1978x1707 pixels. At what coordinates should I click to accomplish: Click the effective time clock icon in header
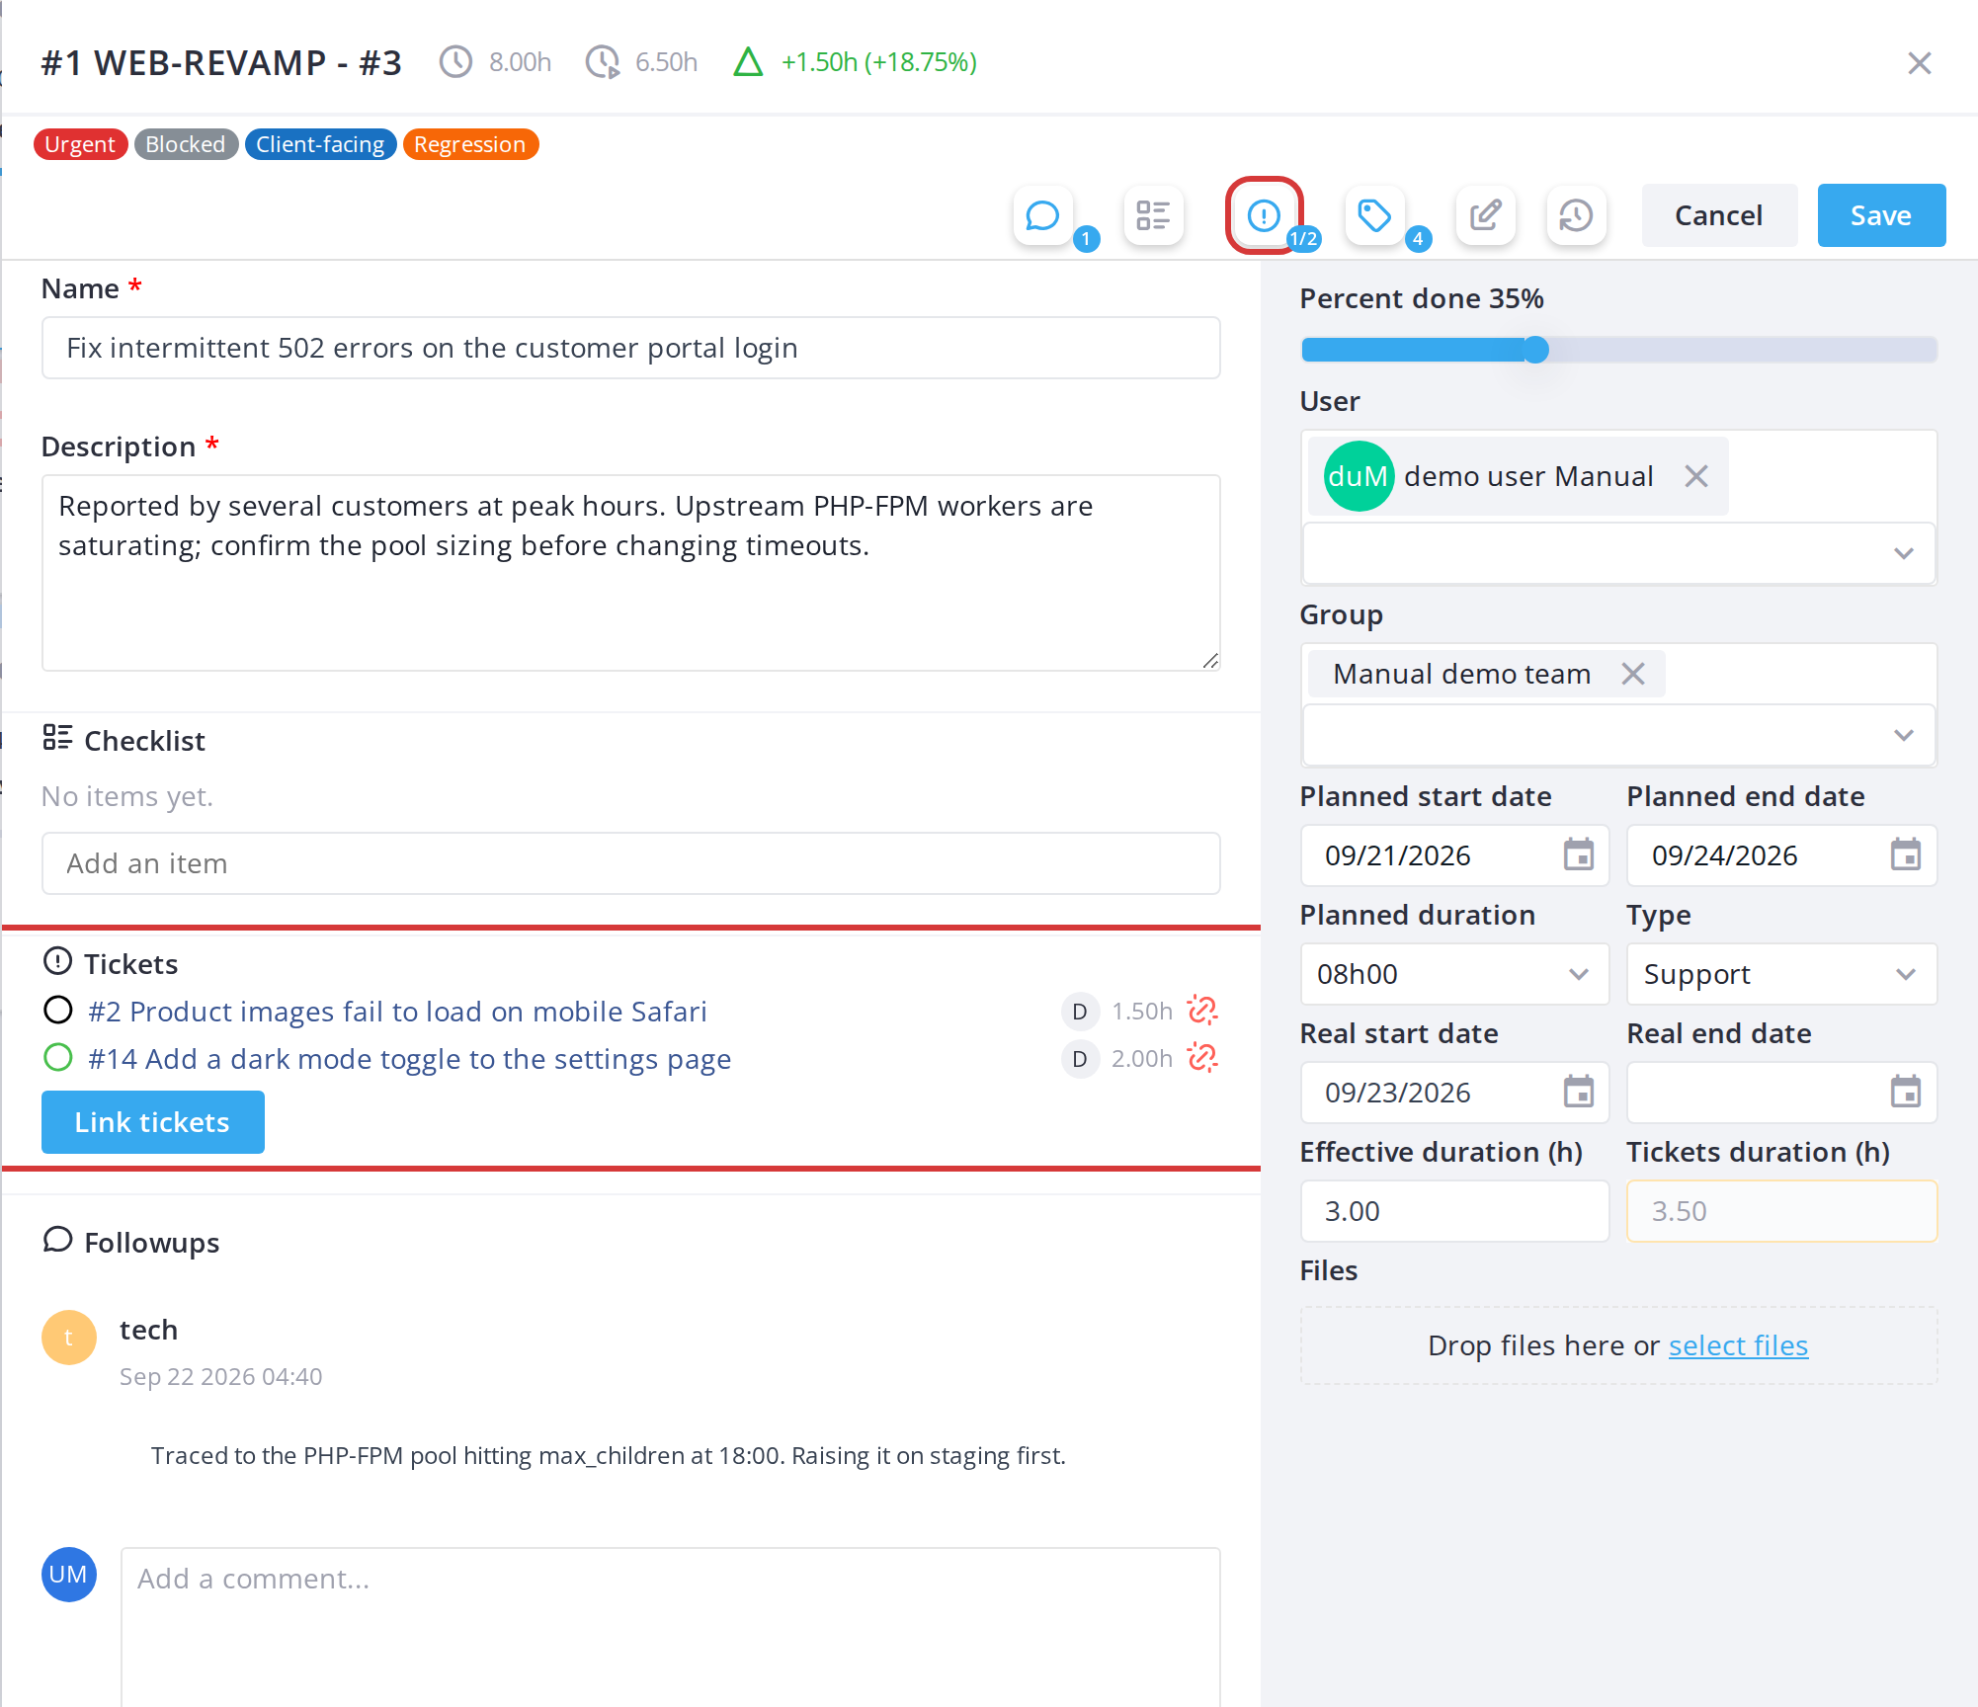pos(603,62)
